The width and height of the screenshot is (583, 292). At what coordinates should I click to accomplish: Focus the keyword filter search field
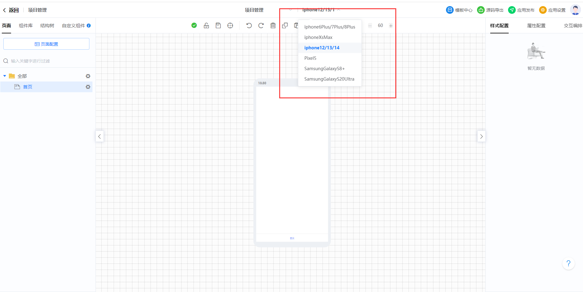[x=46, y=61]
